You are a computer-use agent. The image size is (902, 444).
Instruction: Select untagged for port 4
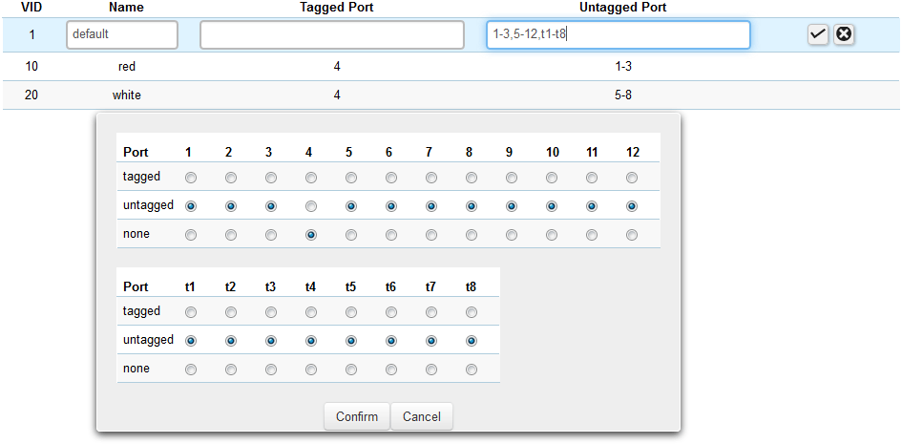311,206
